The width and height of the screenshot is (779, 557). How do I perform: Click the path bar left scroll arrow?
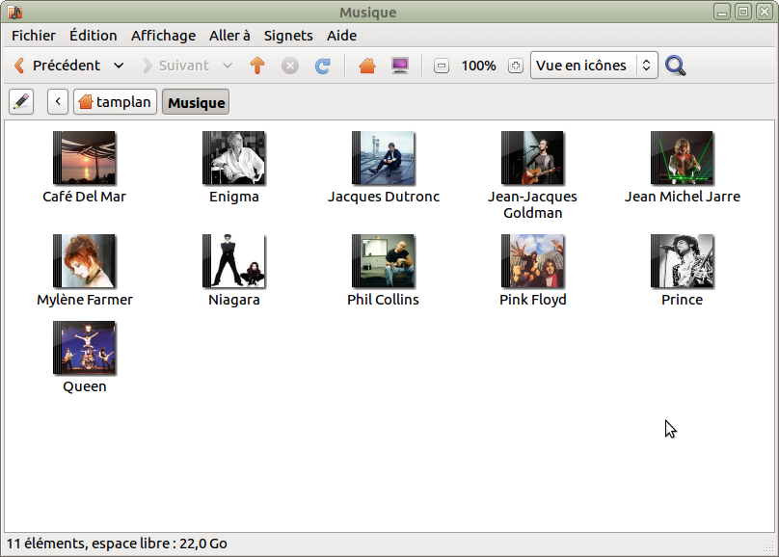click(58, 102)
